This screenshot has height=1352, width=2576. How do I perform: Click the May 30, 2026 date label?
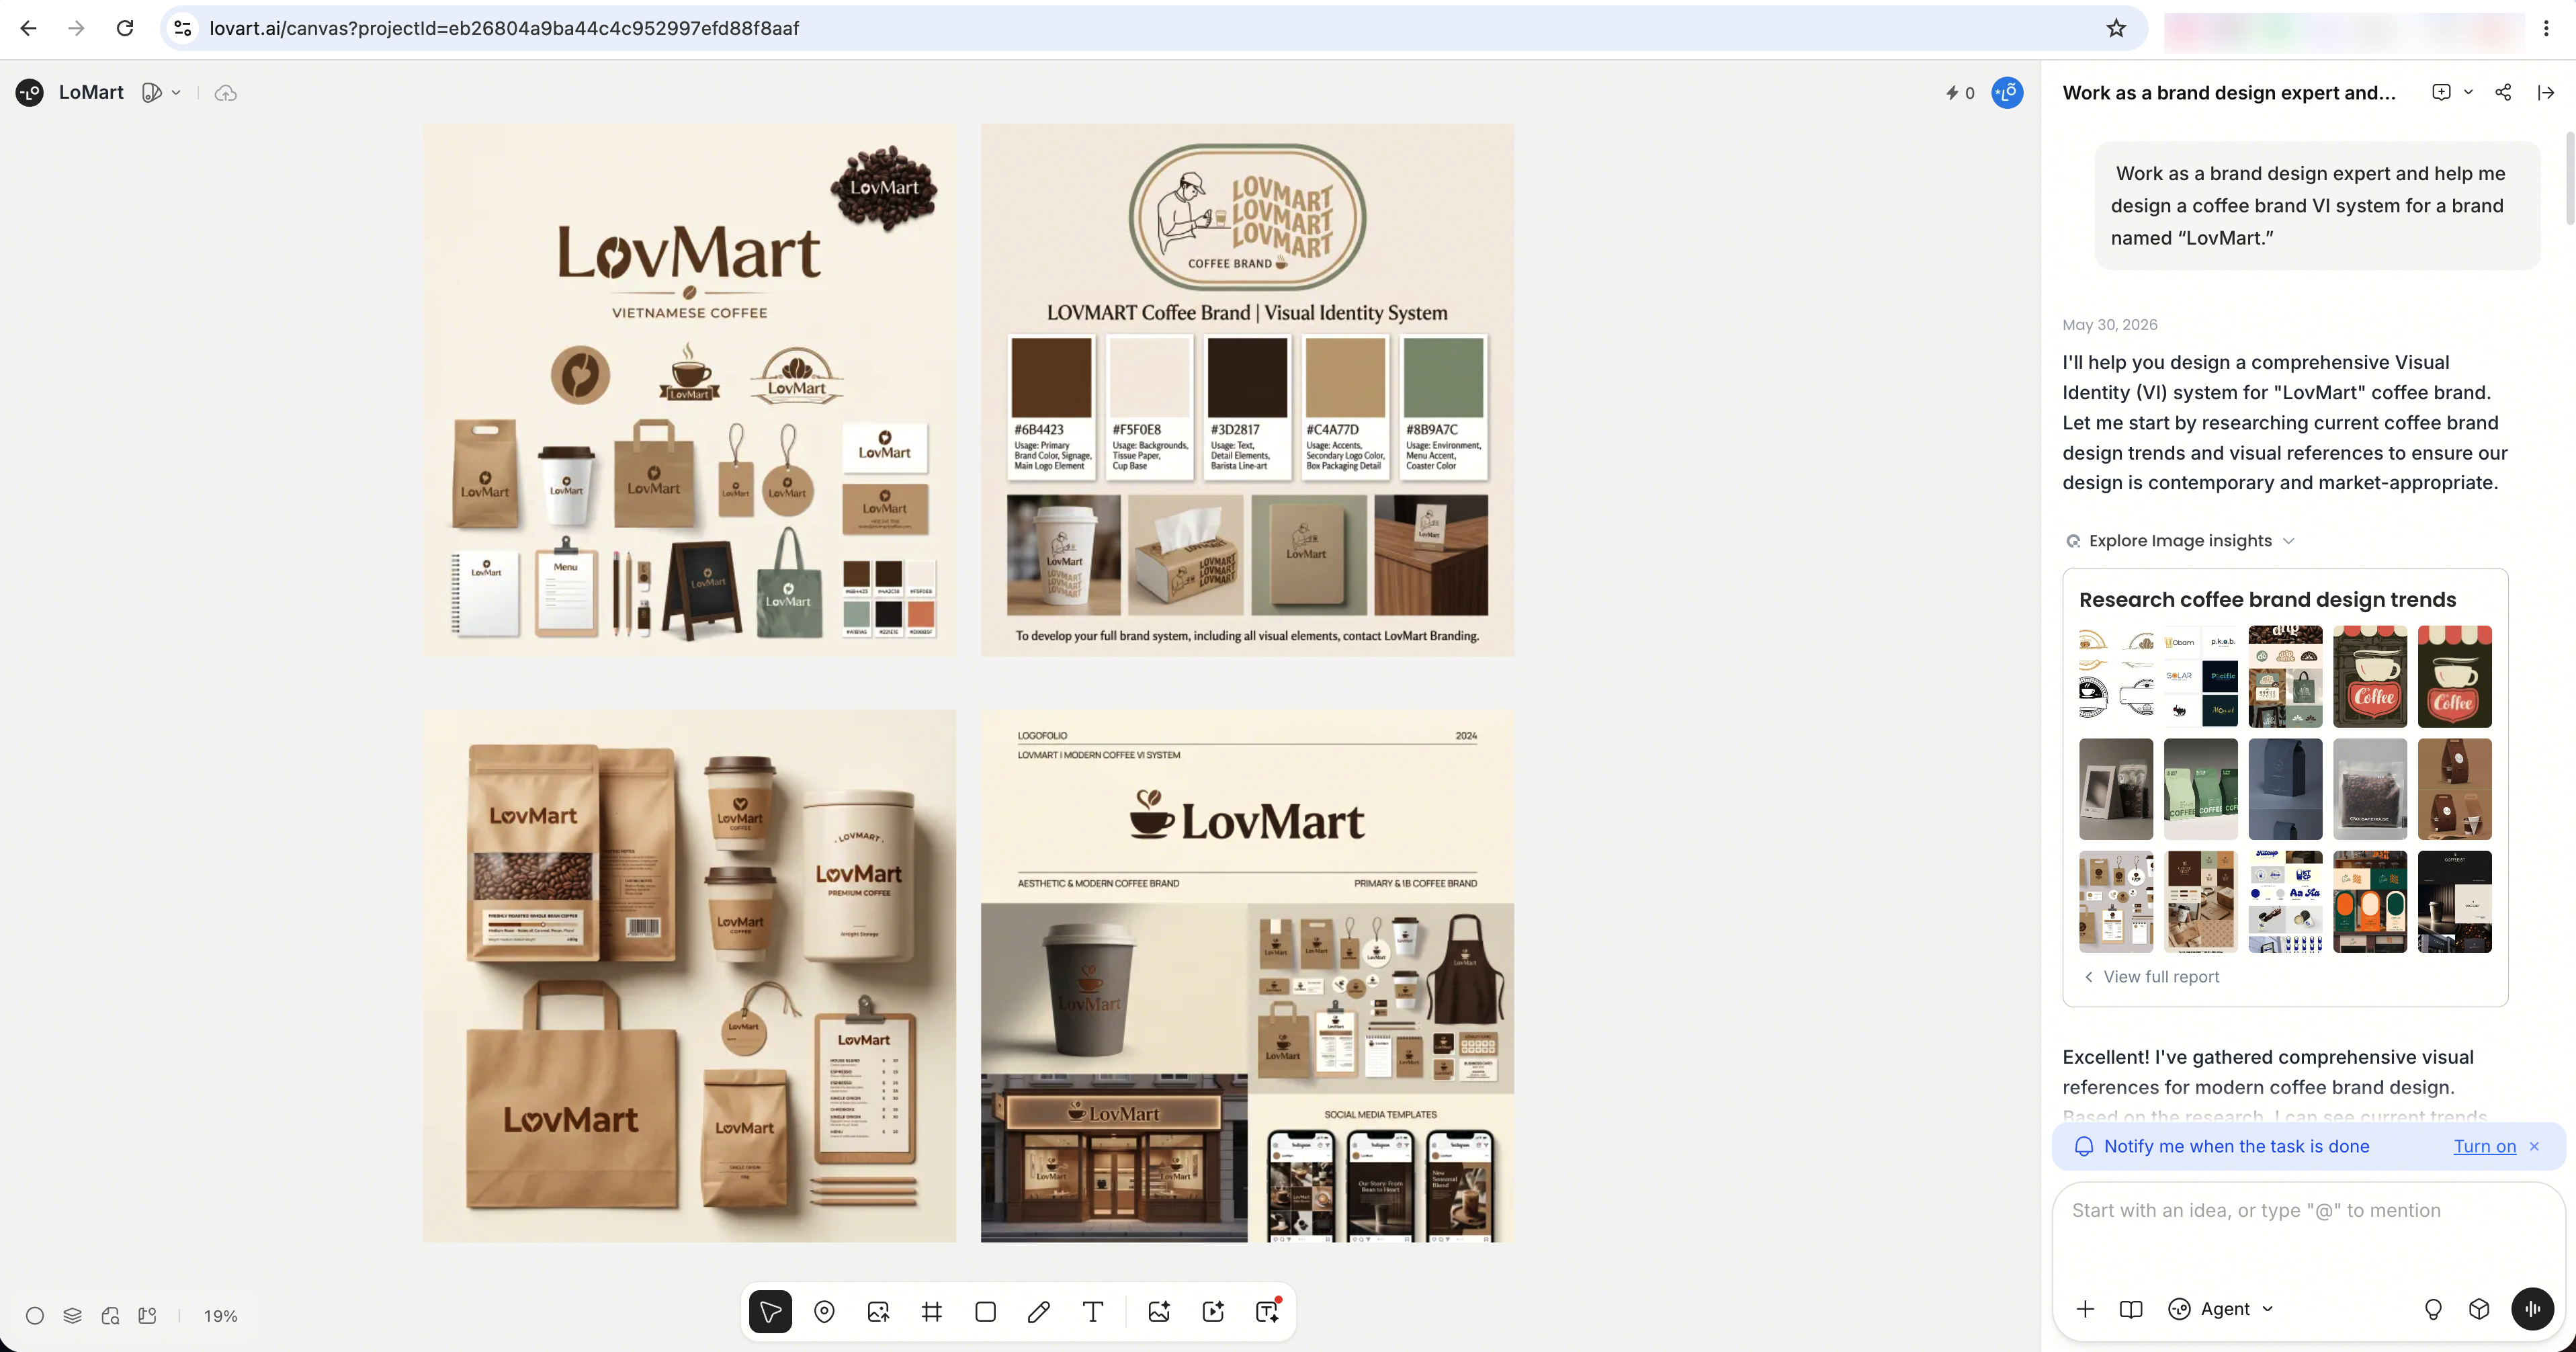tap(2109, 325)
